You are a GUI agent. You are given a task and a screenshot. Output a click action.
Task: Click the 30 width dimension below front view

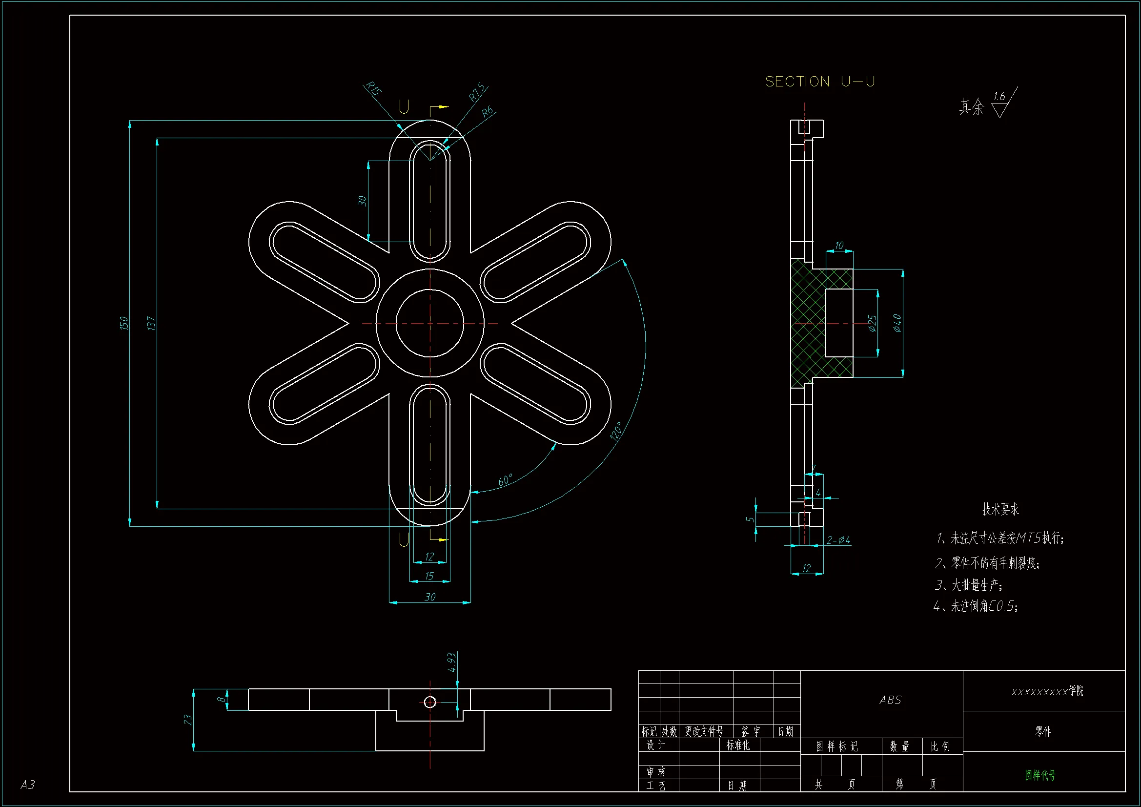coord(430,597)
